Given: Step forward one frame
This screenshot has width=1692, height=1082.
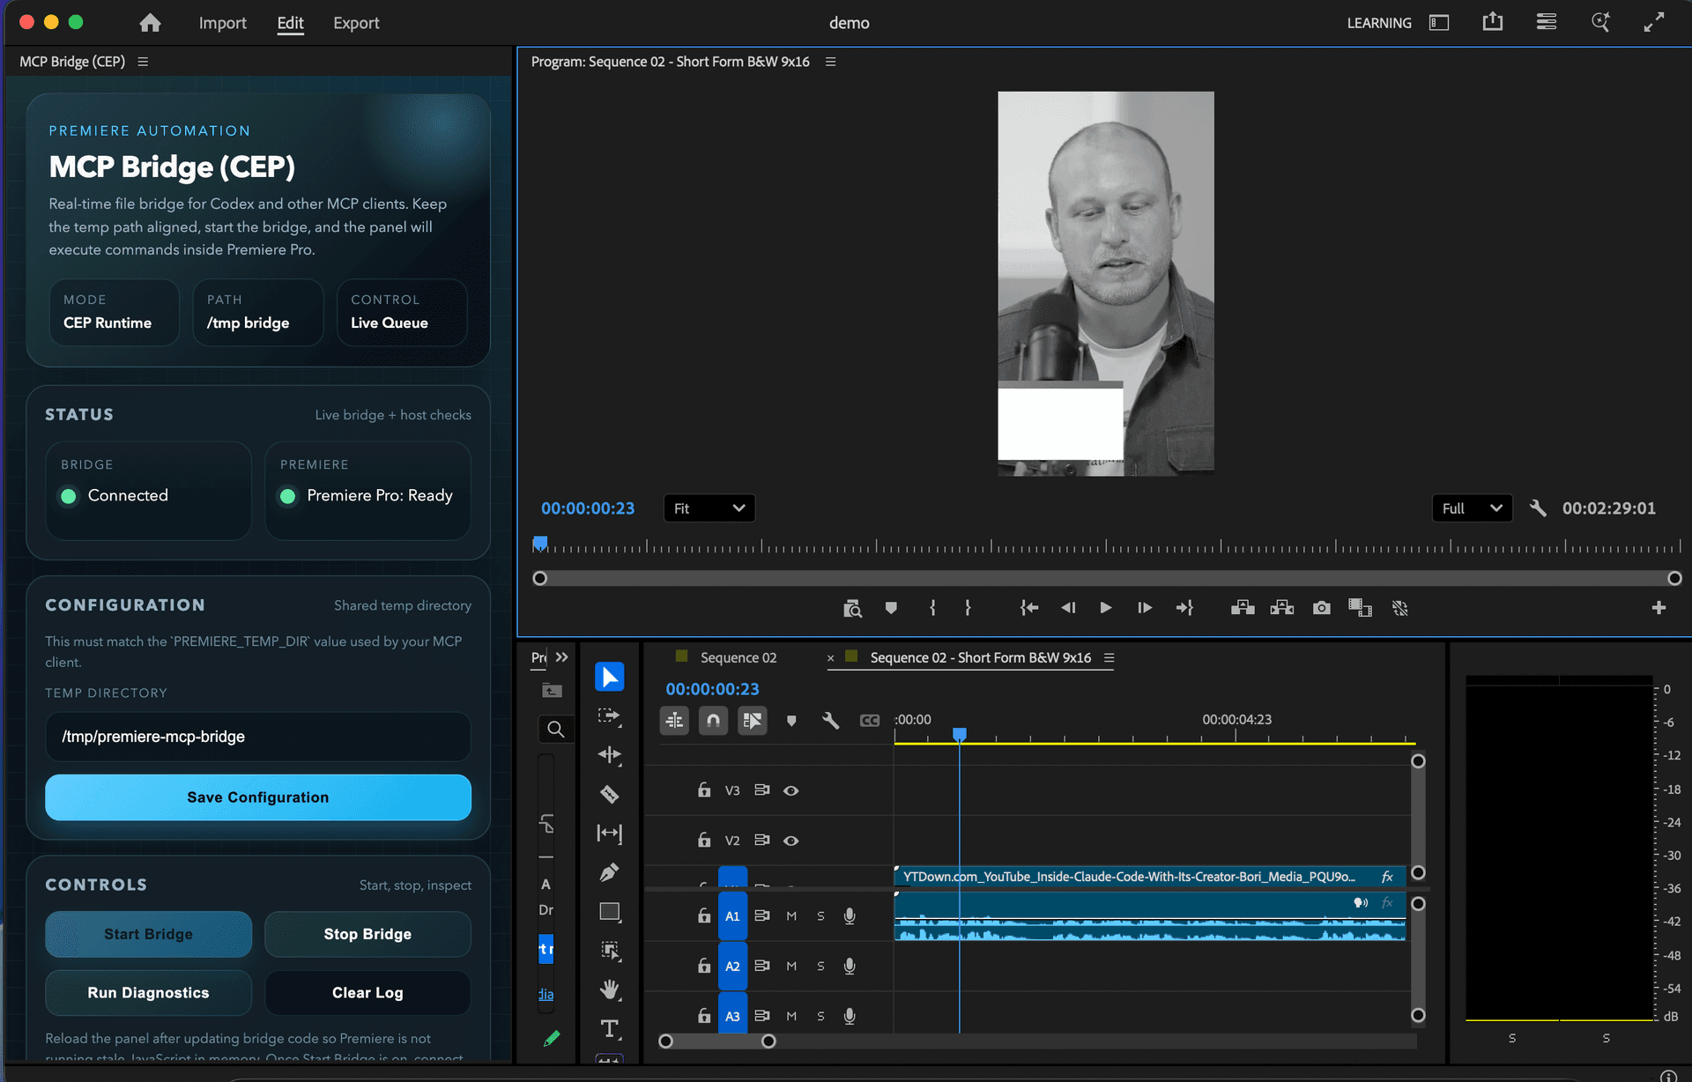Looking at the screenshot, I should pyautogui.click(x=1144, y=608).
